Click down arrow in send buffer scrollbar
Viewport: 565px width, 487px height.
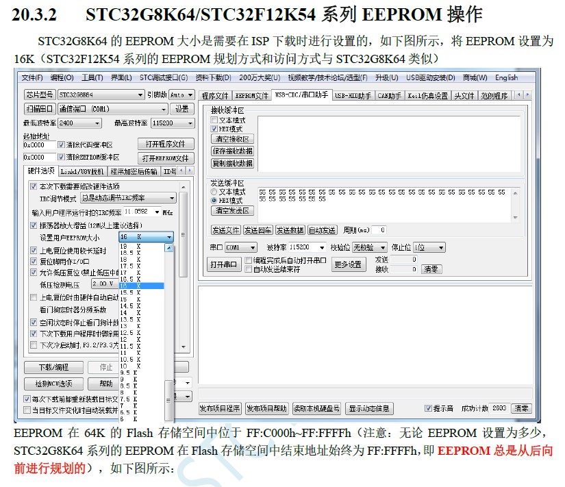click(515, 217)
